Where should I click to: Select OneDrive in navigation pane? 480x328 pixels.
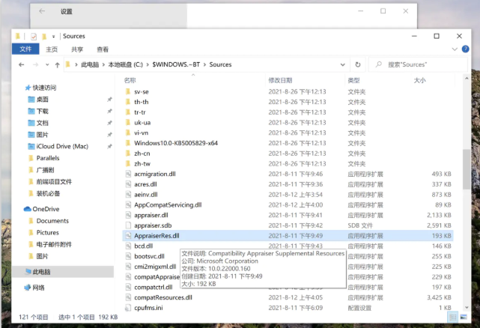[46, 209]
